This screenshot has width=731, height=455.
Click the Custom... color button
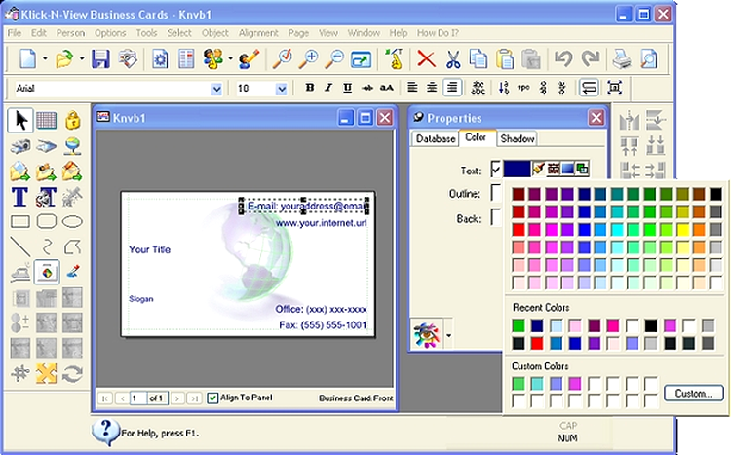694,393
